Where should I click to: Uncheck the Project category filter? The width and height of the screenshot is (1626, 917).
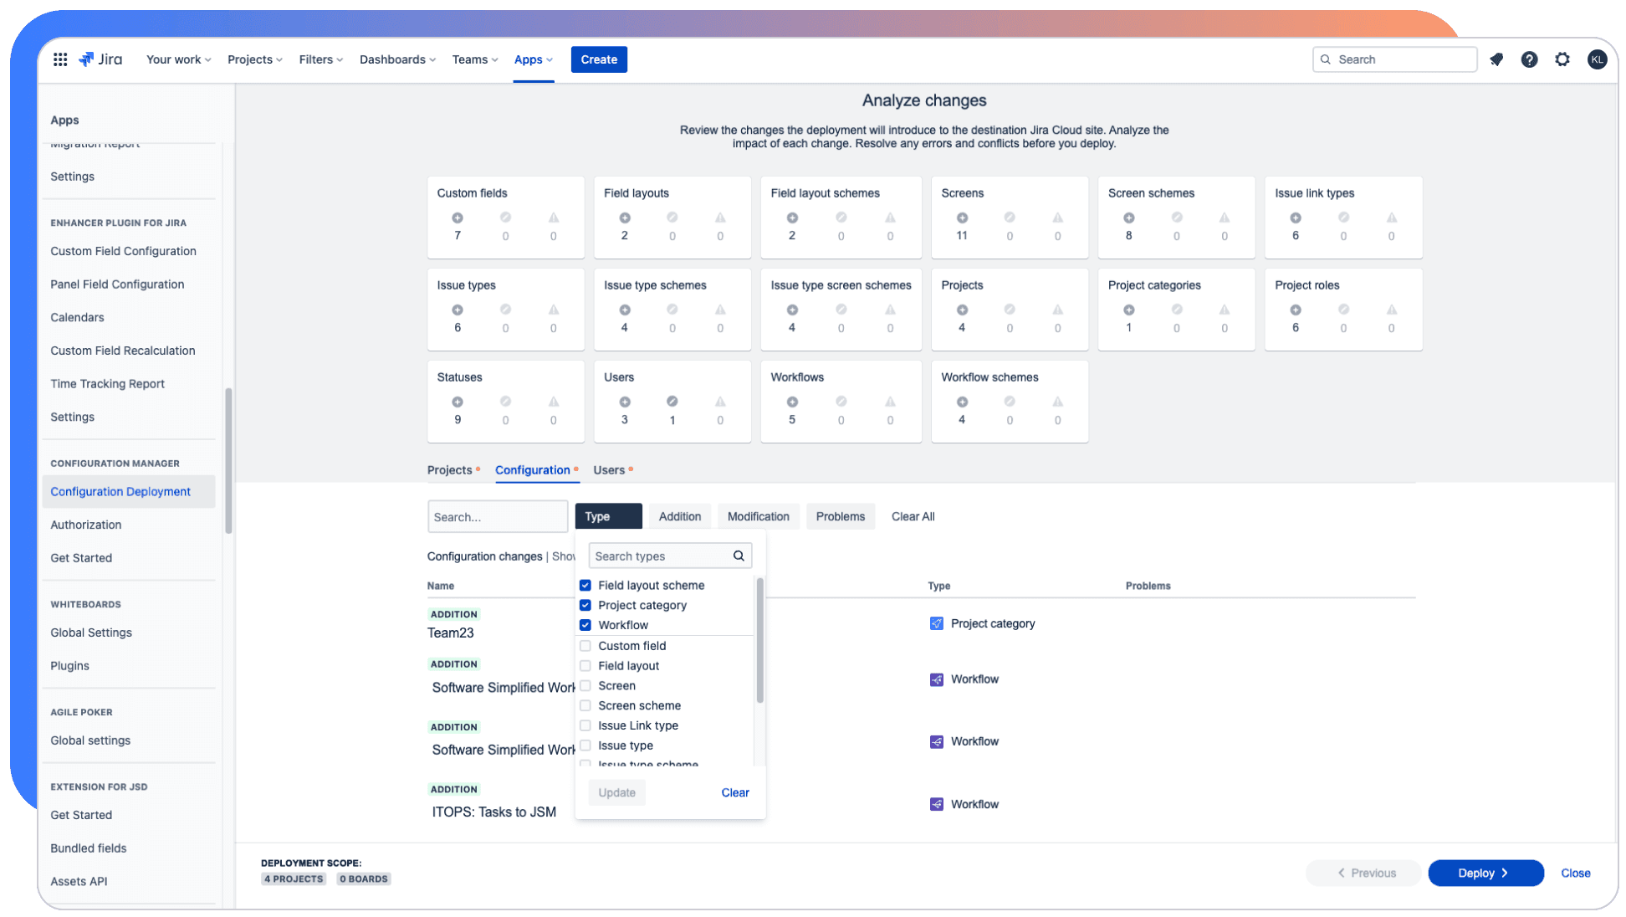coord(585,605)
